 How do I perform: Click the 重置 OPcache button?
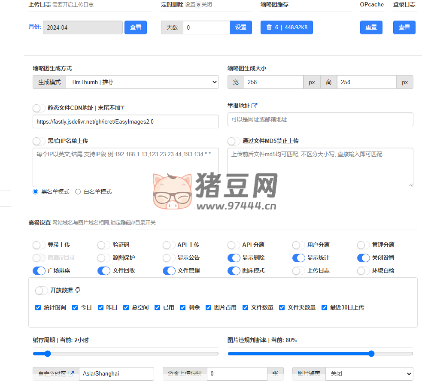[371, 27]
